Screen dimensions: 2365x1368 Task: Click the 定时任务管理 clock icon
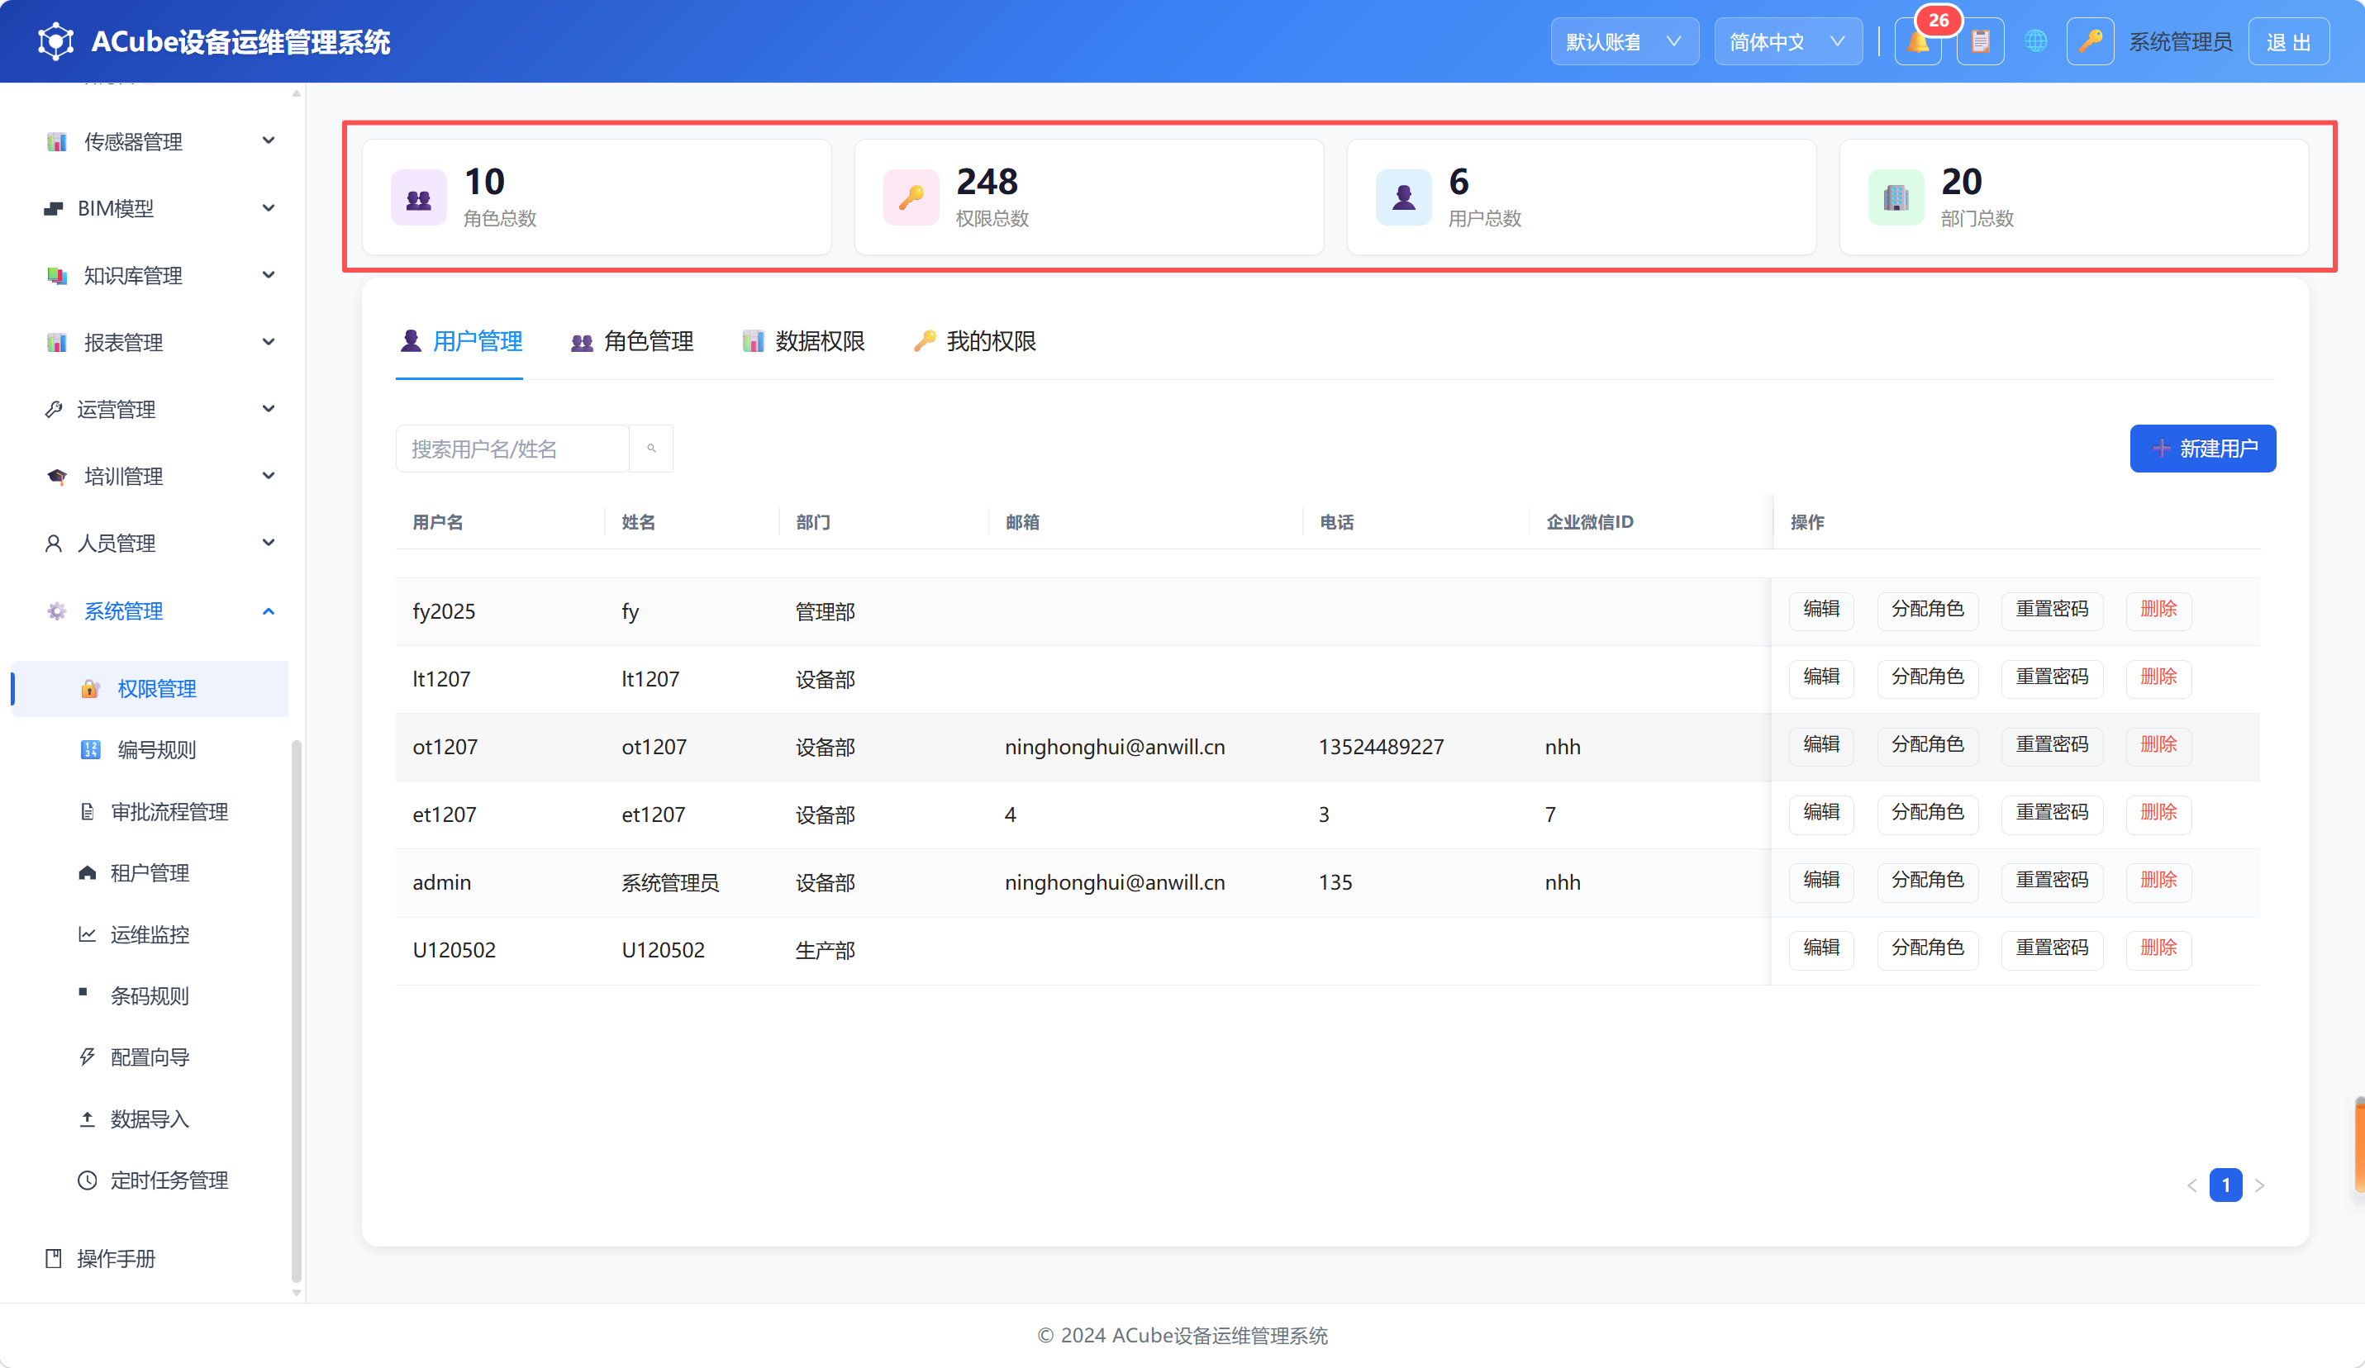click(x=88, y=1180)
